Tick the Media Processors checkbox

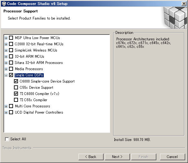[x=11, y=69]
